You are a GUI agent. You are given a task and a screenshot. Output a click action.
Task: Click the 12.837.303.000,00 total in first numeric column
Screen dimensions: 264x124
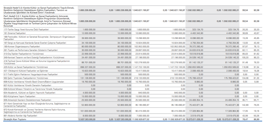pos(87,119)
